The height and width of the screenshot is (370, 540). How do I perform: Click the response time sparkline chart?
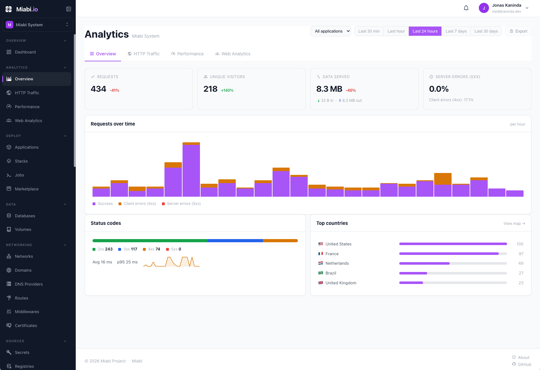[x=171, y=262]
